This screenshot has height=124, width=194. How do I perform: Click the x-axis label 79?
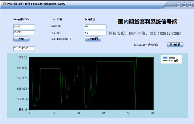coord(128,113)
